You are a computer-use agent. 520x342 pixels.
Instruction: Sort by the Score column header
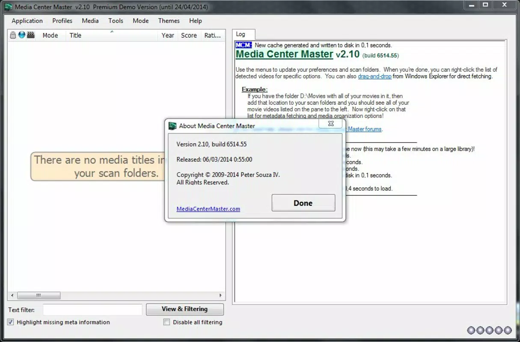coord(189,35)
